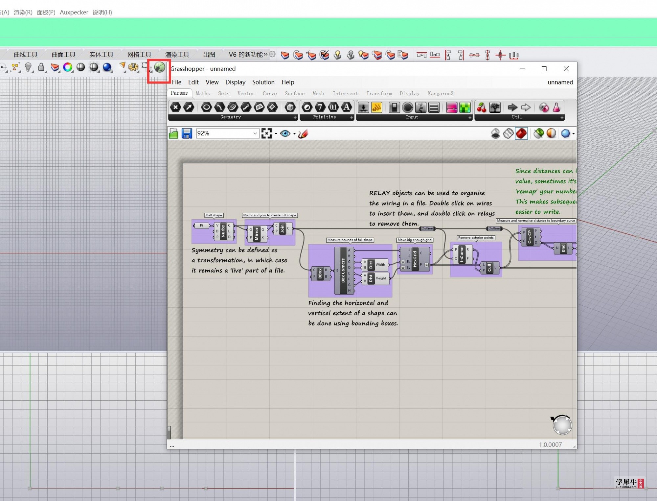Switch to the Kangaroo2 tab
This screenshot has width=657, height=501.
(x=441, y=94)
